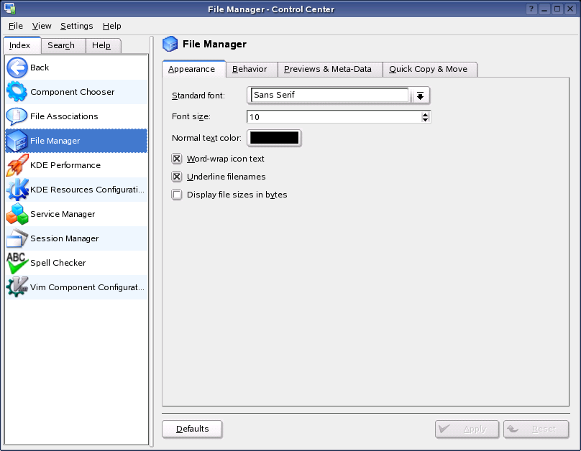
Task: Click the File Manager cabinet icon in sidebar
Action: tap(17, 141)
